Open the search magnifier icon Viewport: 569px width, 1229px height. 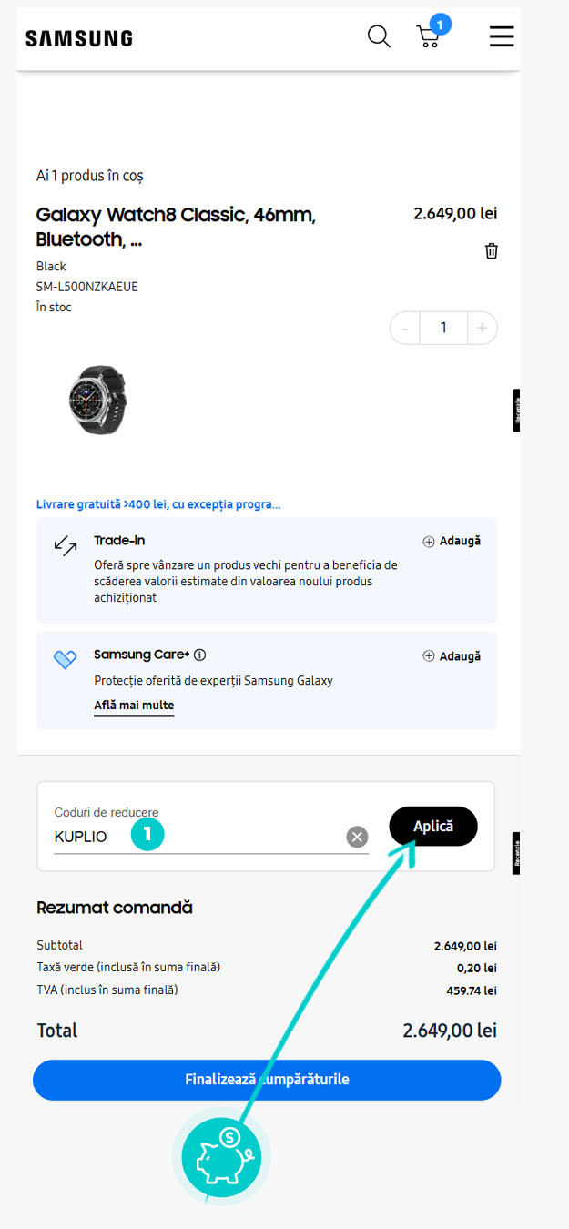pos(379,36)
